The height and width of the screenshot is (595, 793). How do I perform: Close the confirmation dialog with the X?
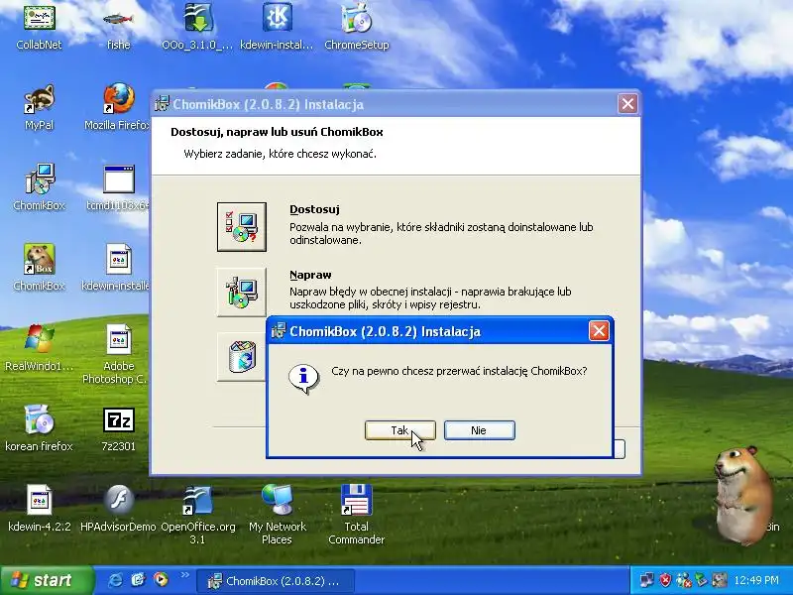click(599, 331)
